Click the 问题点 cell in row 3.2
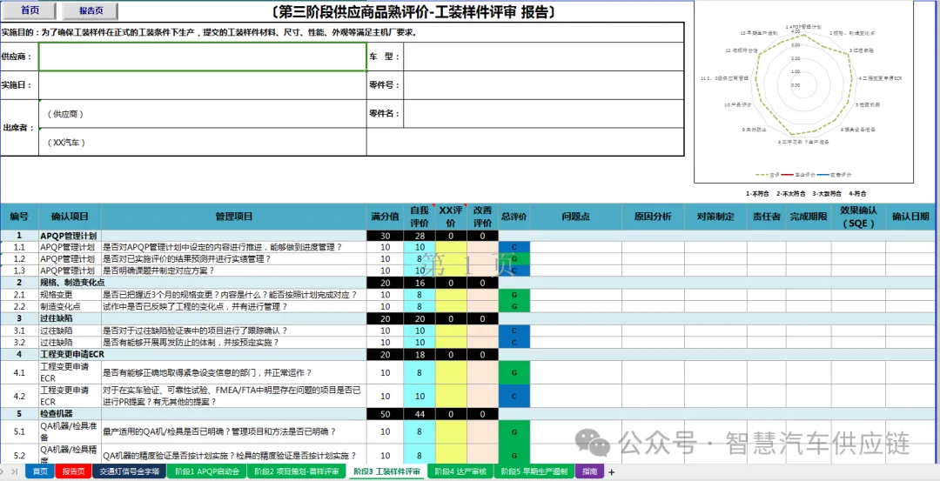The width and height of the screenshot is (940, 481). pos(576,343)
